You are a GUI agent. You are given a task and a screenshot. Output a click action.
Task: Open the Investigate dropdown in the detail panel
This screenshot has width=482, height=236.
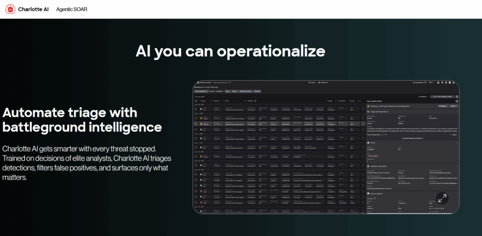click(x=442, y=106)
